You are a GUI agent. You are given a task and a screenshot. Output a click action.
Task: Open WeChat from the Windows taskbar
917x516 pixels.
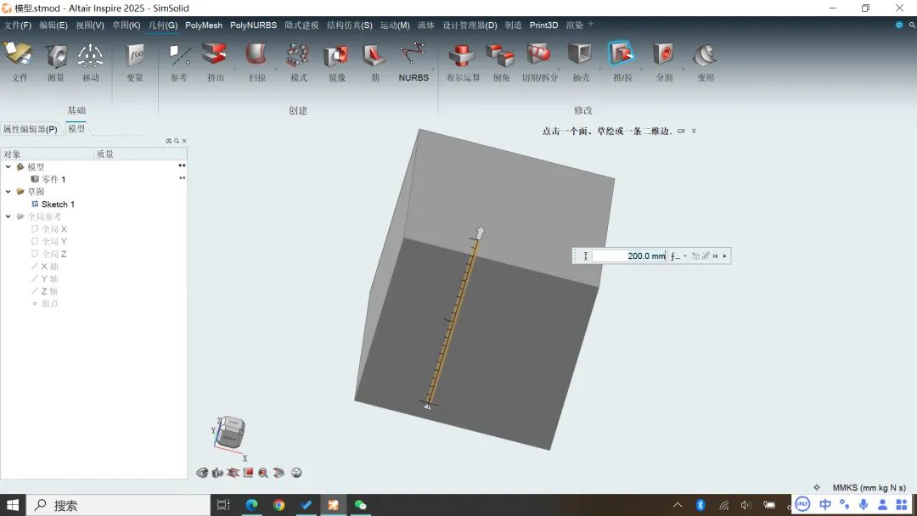pyautogui.click(x=360, y=505)
